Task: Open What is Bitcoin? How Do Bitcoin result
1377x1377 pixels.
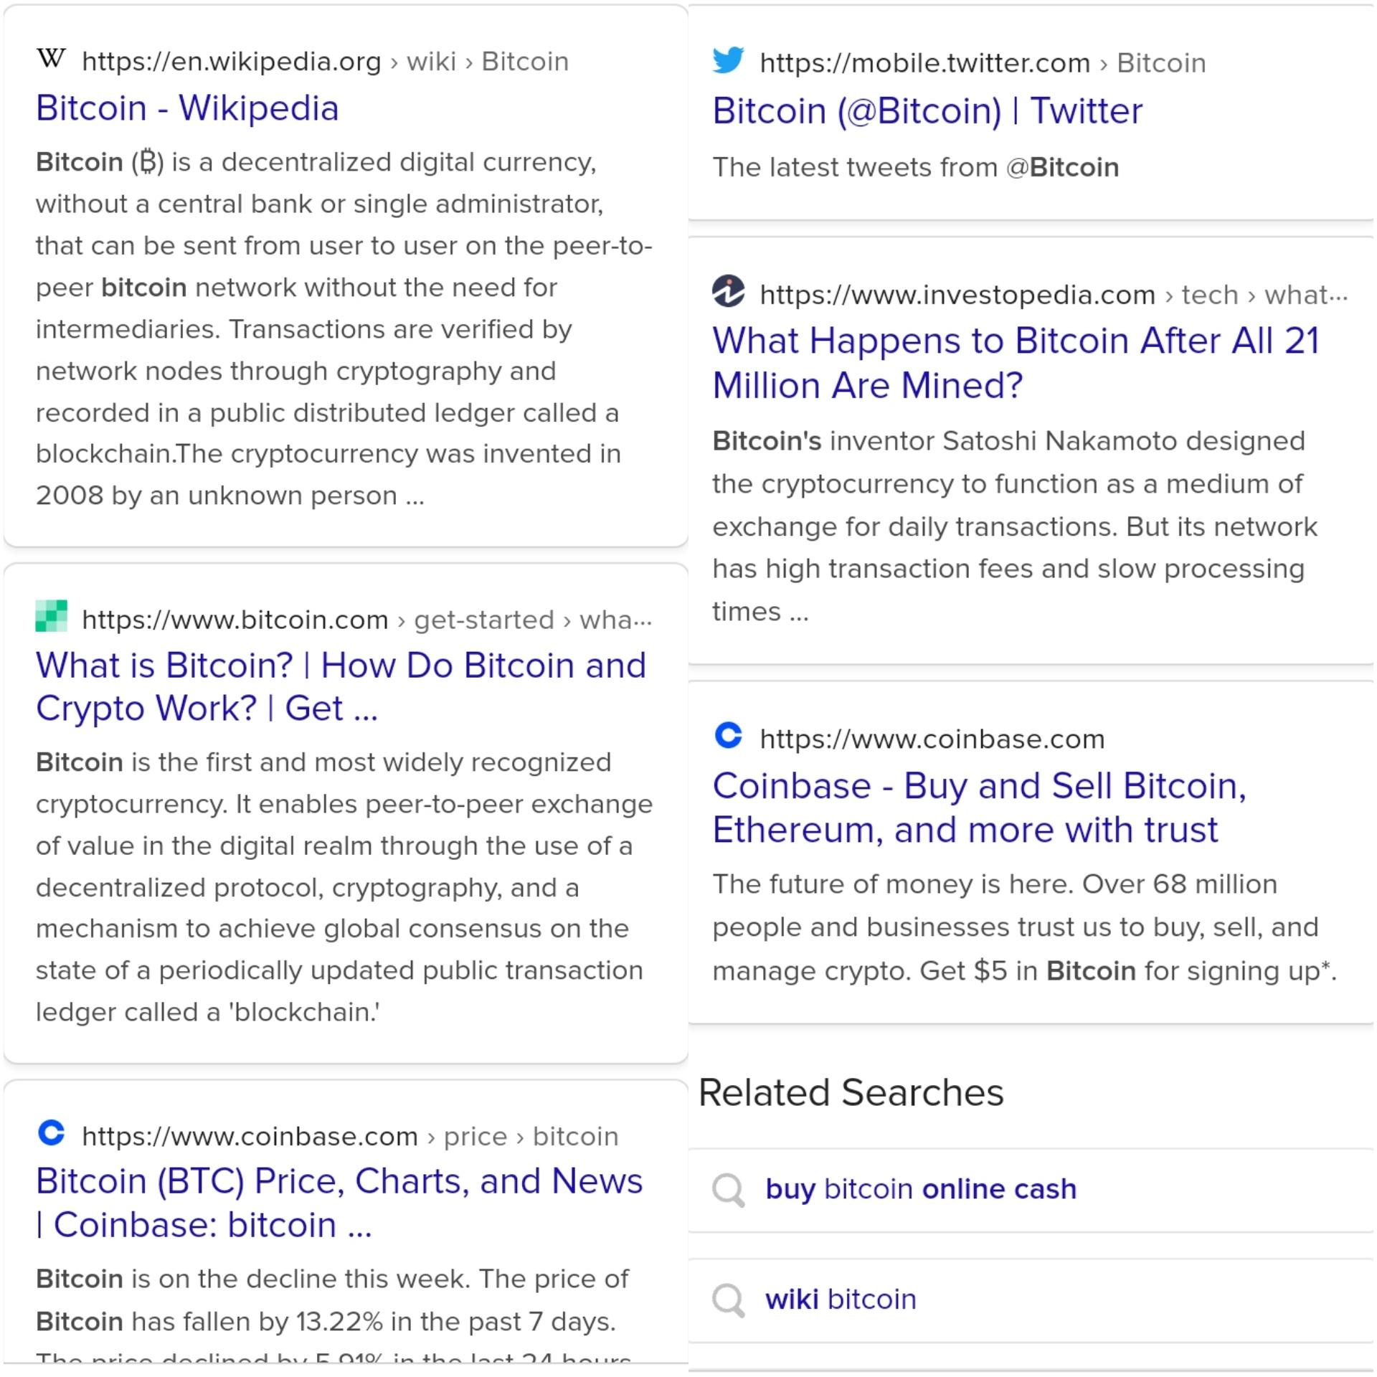Action: tap(341, 687)
